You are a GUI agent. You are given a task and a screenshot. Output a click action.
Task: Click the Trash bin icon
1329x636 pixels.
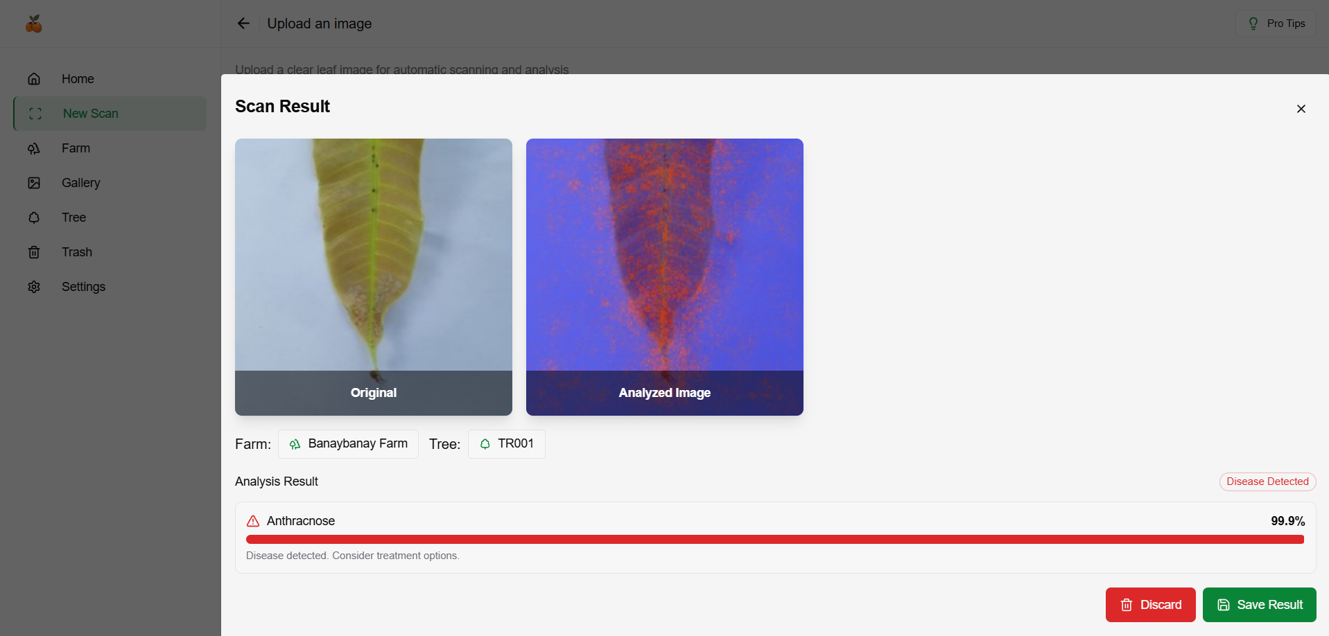point(34,252)
